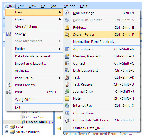The image size is (144, 137).
Task: Choose Internet Fax entry
Action: [x=102, y=106]
